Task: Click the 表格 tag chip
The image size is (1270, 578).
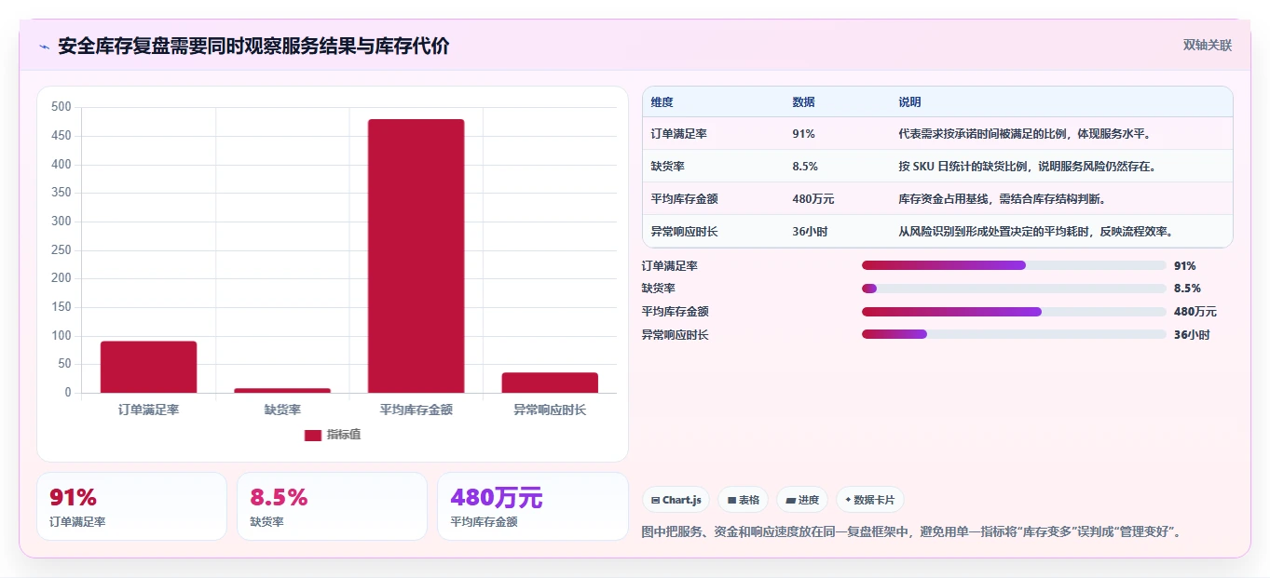Action: coord(743,500)
